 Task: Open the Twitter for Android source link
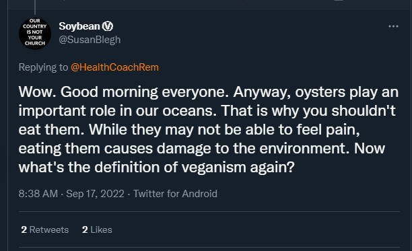(x=175, y=194)
